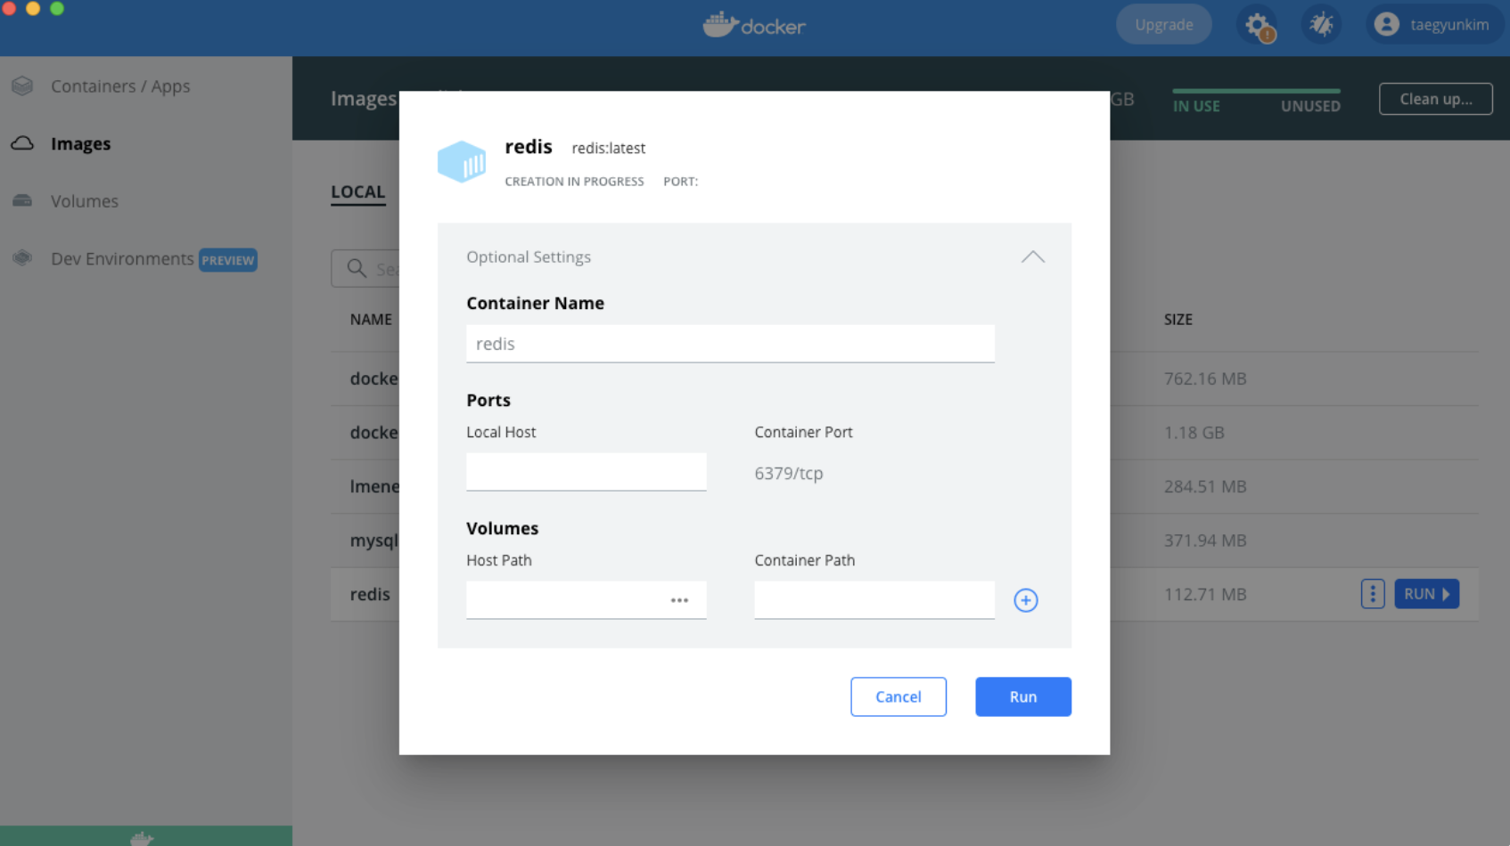Click the NAME column header
This screenshot has width=1510, height=846.
pyautogui.click(x=371, y=319)
